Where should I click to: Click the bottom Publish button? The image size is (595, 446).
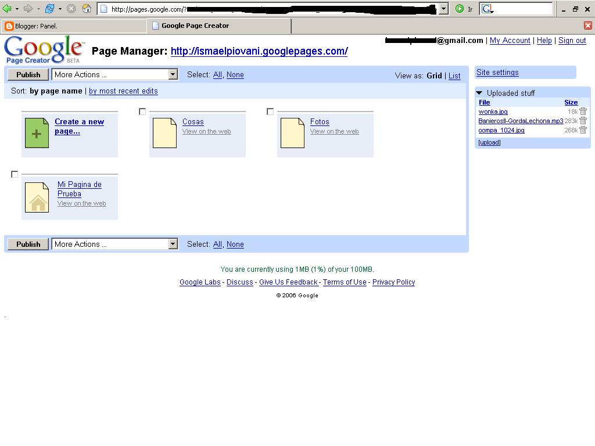coord(28,244)
